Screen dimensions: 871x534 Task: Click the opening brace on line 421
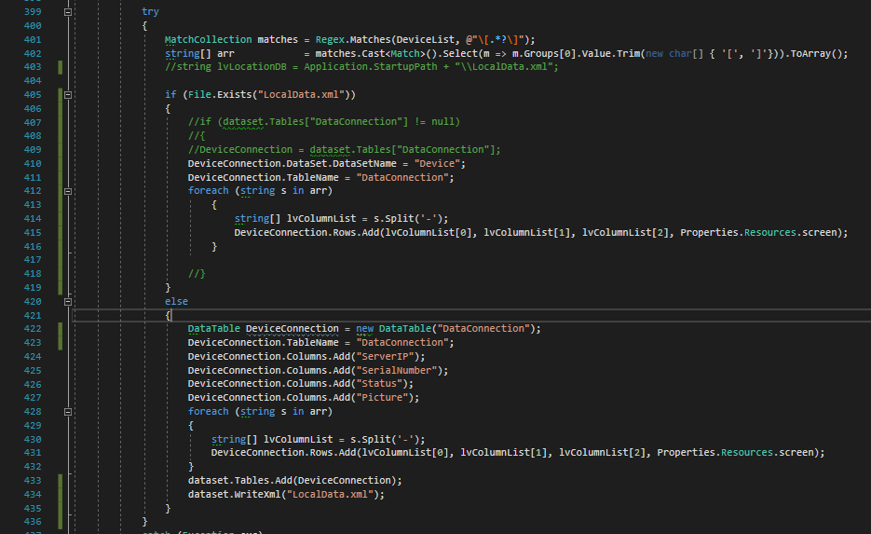click(168, 315)
